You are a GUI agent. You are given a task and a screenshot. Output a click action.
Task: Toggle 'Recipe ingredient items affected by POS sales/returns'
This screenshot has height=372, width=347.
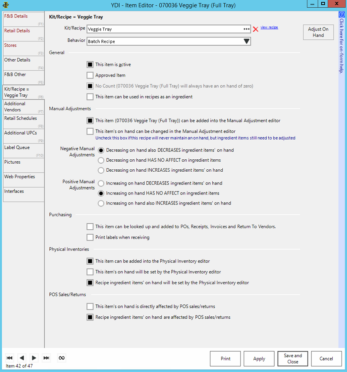point(90,317)
